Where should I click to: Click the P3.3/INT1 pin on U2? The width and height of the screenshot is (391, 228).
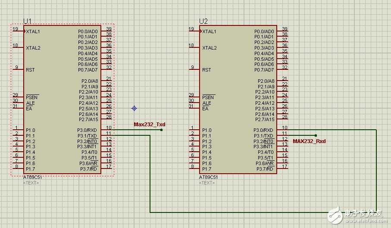pos(263,147)
